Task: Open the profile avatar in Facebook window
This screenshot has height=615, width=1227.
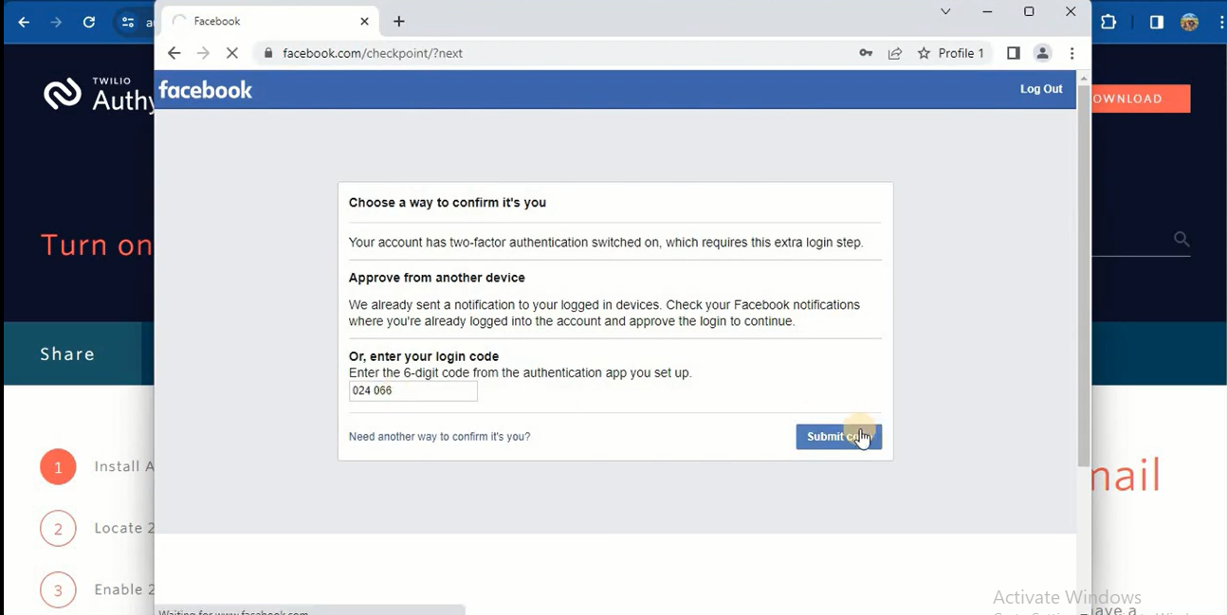Action: pos(1042,53)
